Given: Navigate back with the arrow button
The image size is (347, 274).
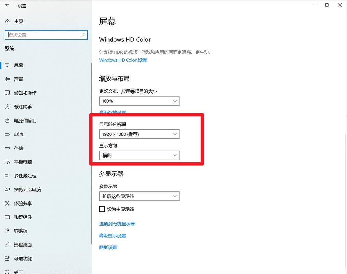Looking at the screenshot, I should coord(7,5).
